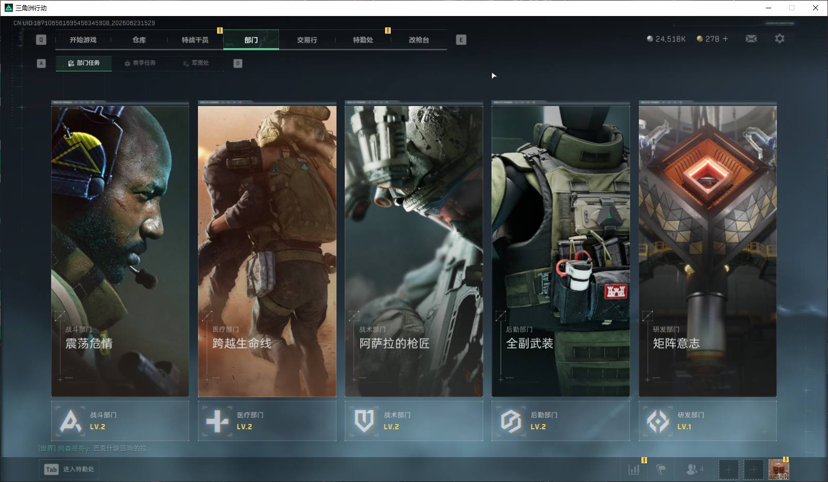
Task: Click the E key navigation icon
Action: click(x=461, y=40)
